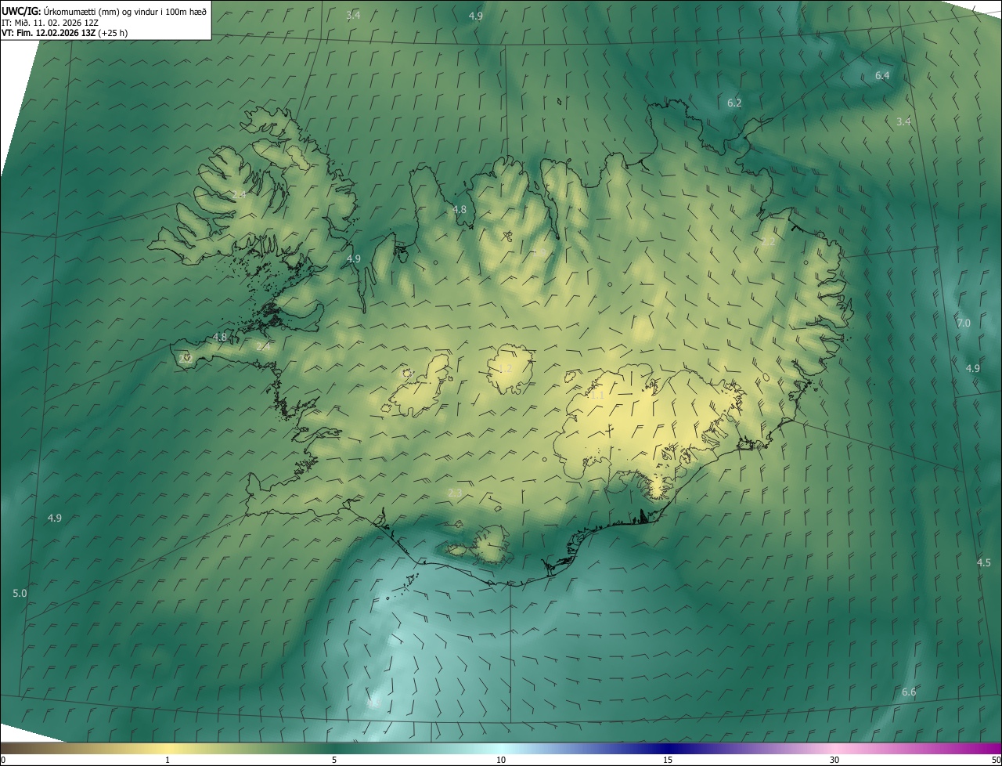This screenshot has width=1002, height=766.
Task: Click the 50 tick on the color scale
Action: (996, 760)
